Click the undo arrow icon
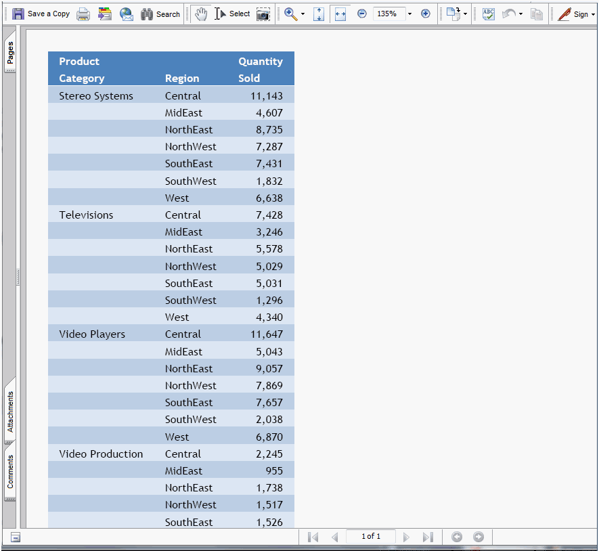 [x=509, y=14]
